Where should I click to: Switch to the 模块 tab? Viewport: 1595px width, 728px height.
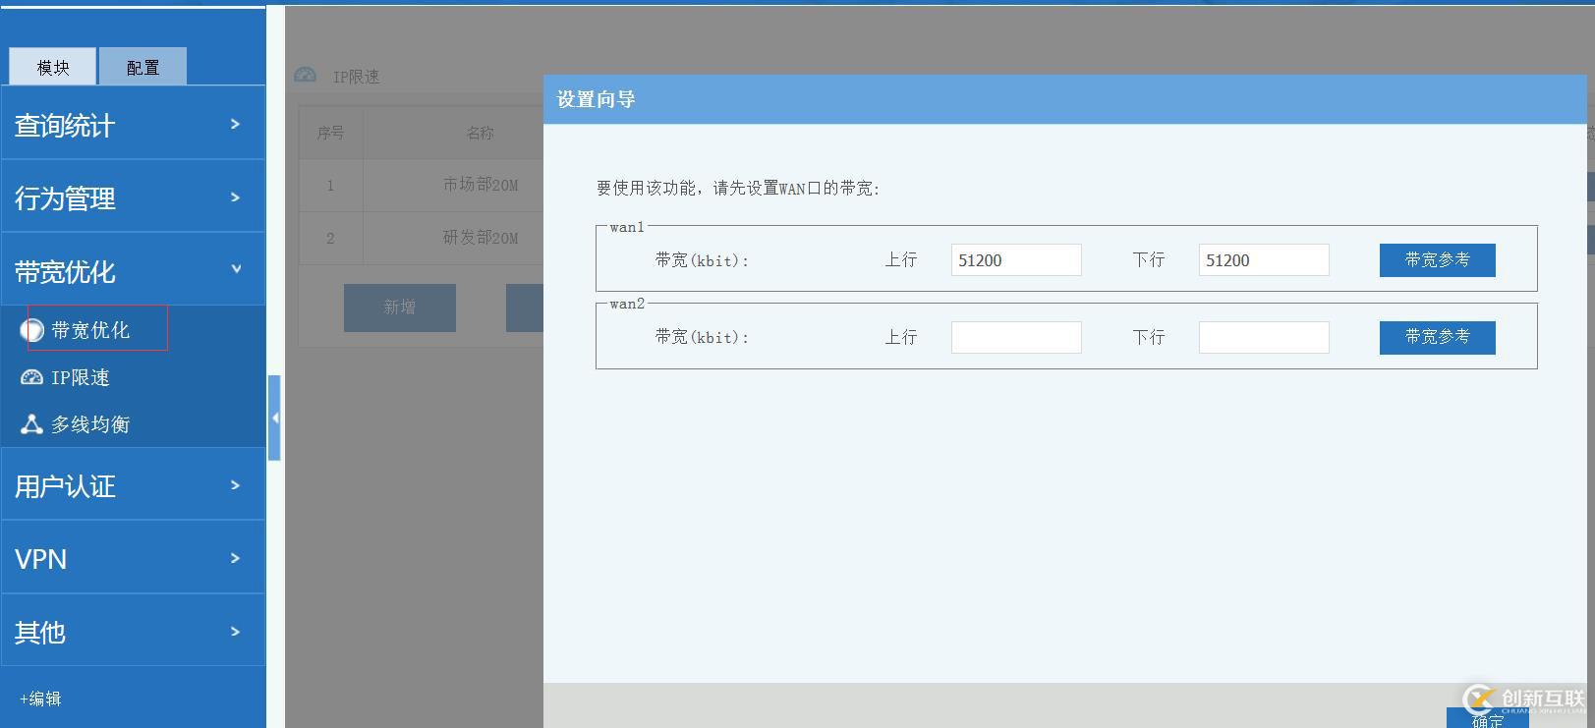coord(53,67)
